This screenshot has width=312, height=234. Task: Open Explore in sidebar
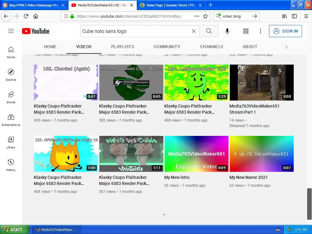click(11, 75)
